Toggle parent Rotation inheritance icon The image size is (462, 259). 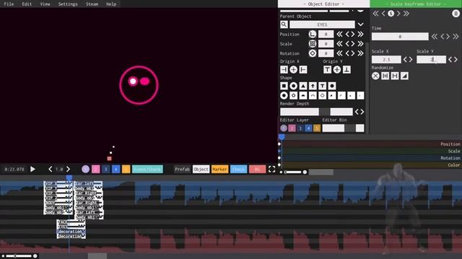pyautogui.click(x=313, y=53)
